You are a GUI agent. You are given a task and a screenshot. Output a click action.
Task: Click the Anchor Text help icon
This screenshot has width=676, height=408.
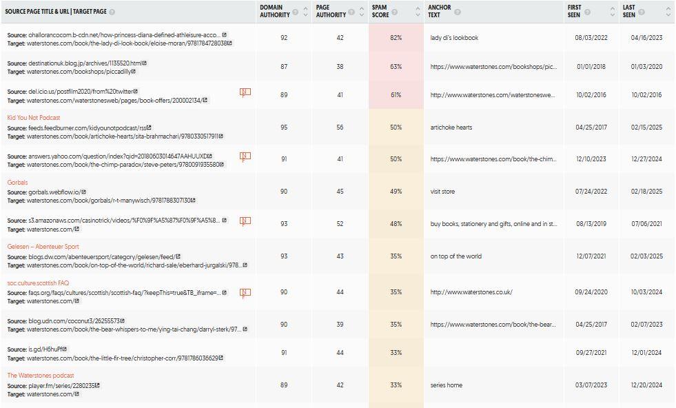coord(458,12)
